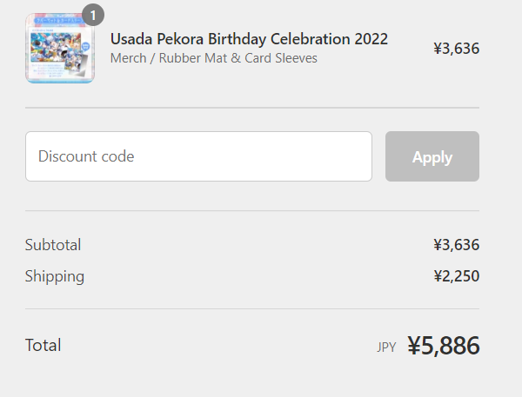Image resolution: width=522 pixels, height=397 pixels.
Task: Click the JPY currency code
Action: pos(386,347)
